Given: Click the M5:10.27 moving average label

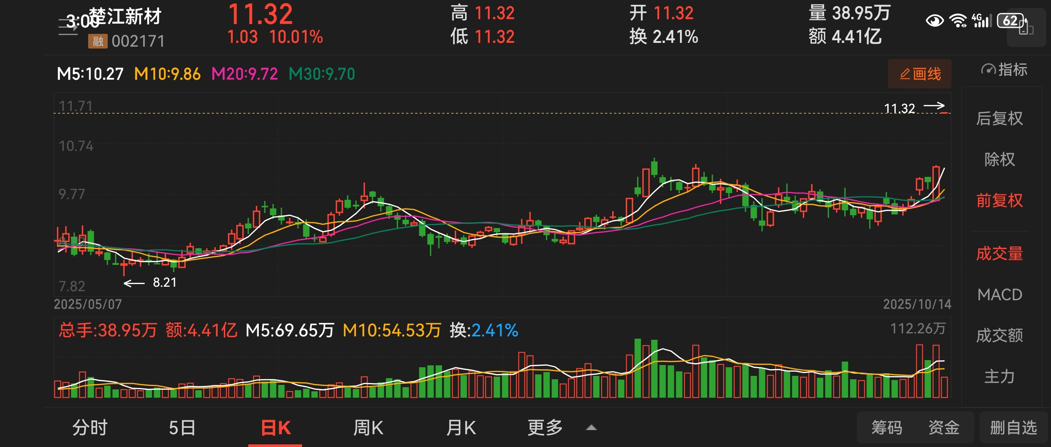Looking at the screenshot, I should [x=90, y=74].
